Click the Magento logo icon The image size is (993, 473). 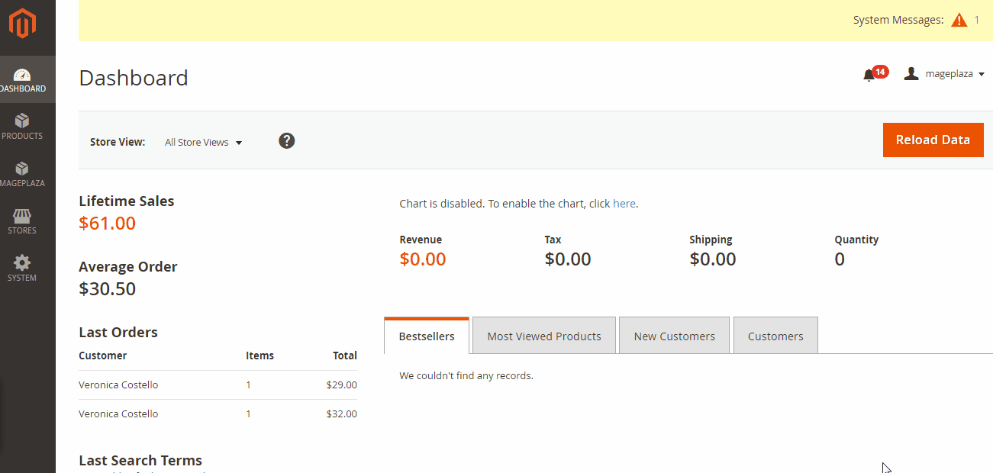point(23,24)
